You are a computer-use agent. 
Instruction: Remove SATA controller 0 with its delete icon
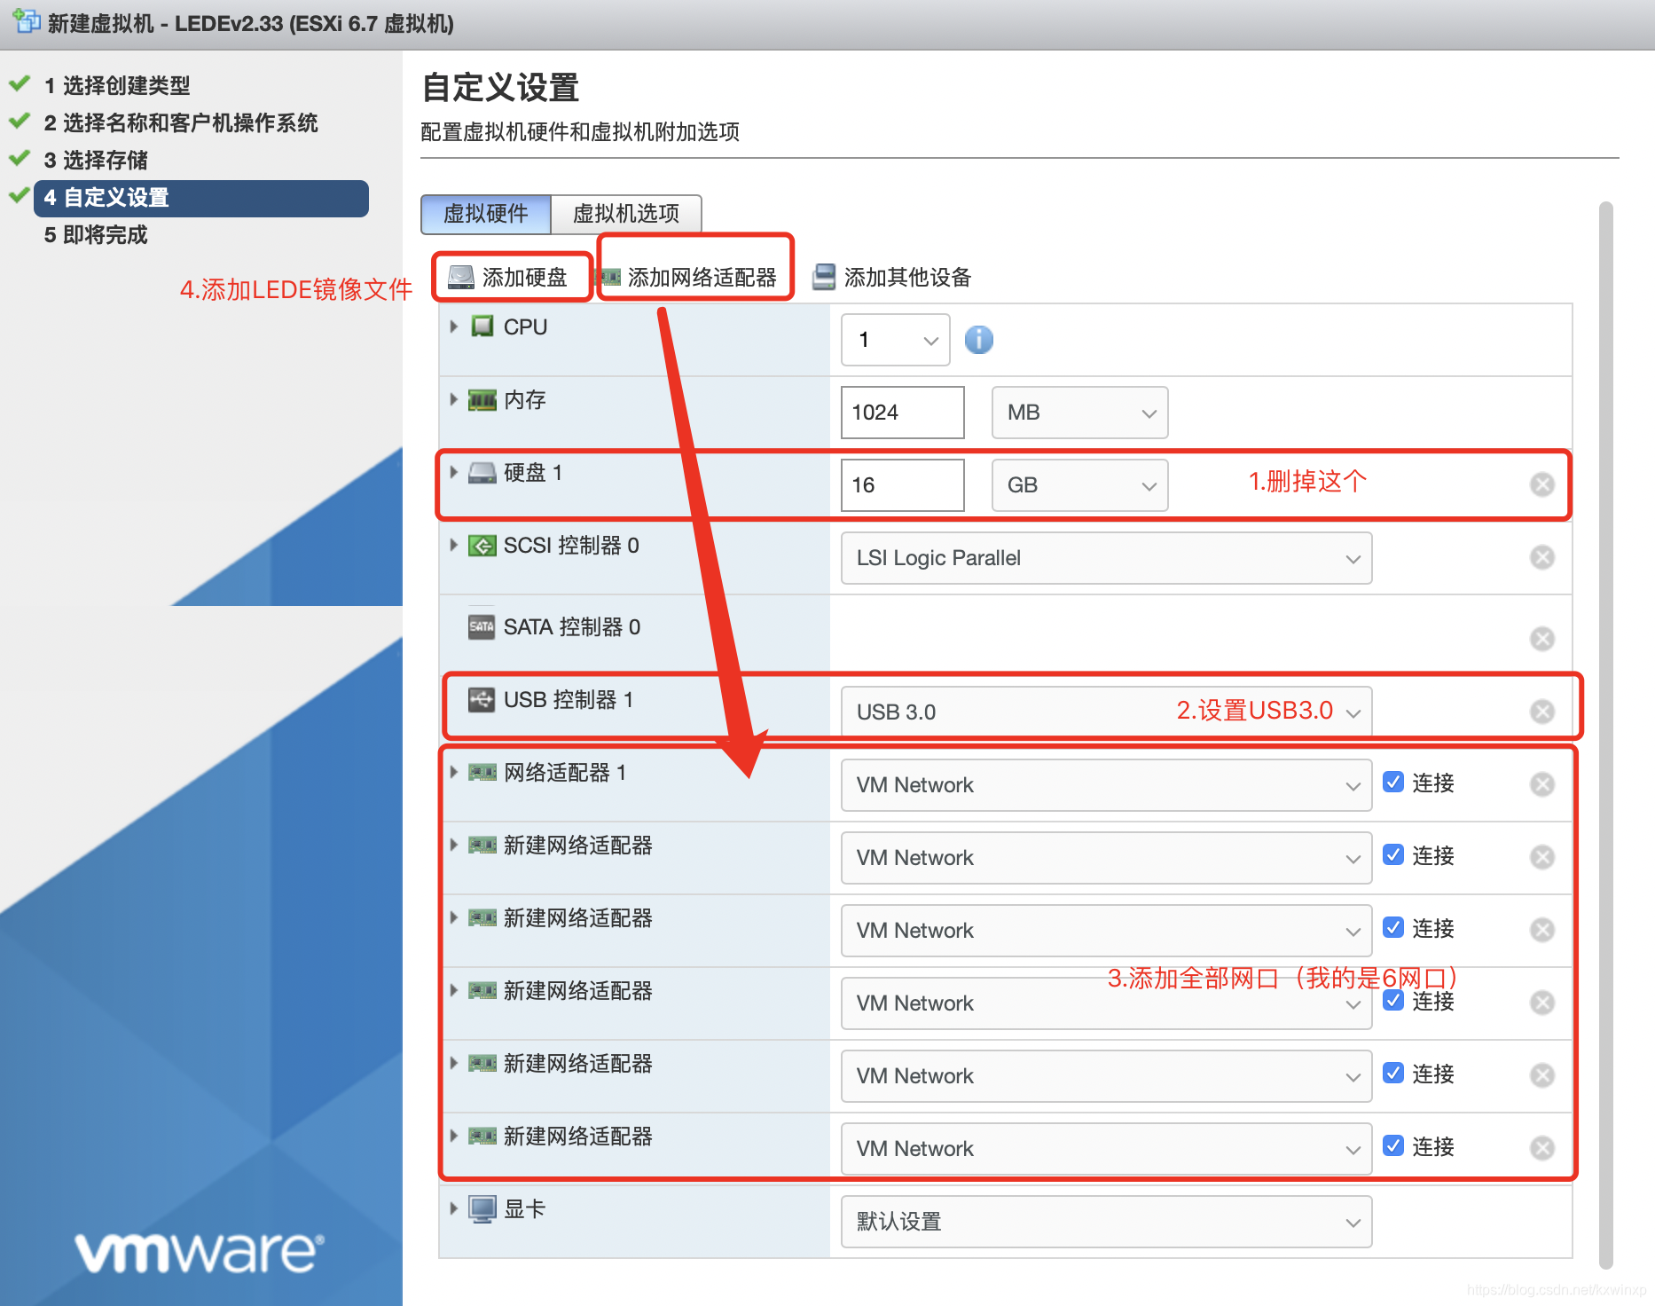1542,639
